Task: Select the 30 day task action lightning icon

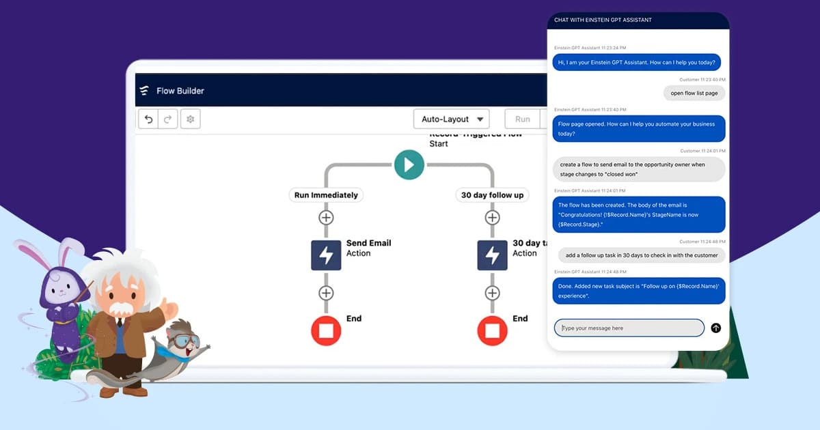Action: coord(492,255)
